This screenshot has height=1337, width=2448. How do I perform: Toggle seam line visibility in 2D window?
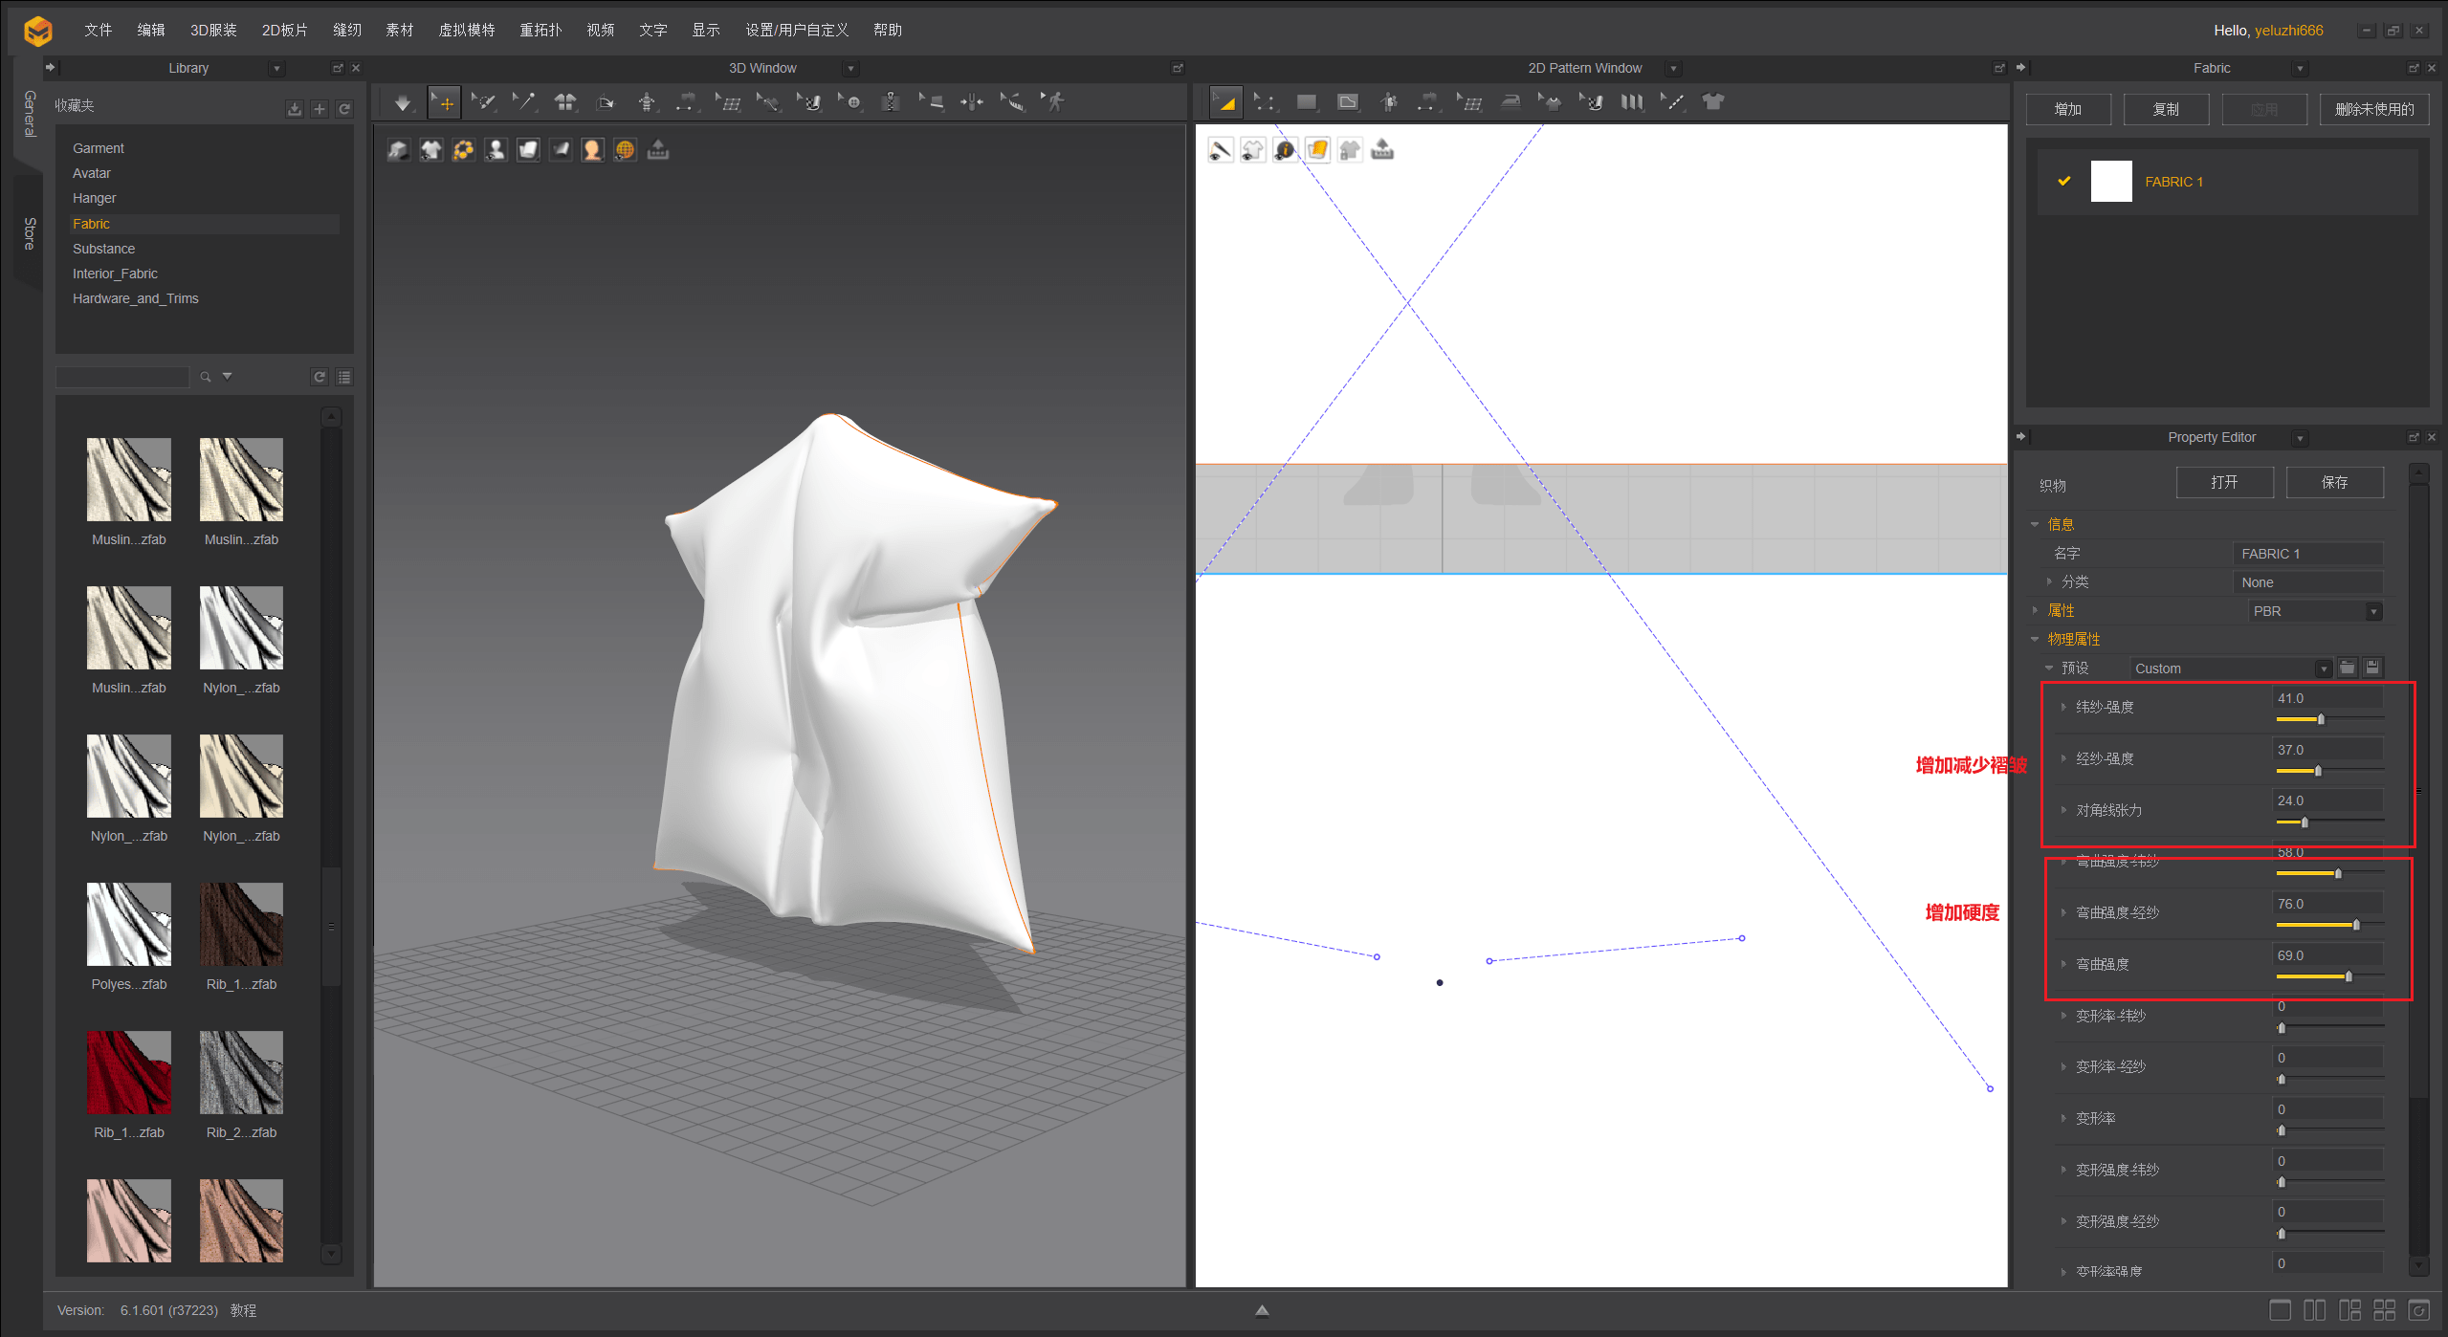(x=1221, y=150)
